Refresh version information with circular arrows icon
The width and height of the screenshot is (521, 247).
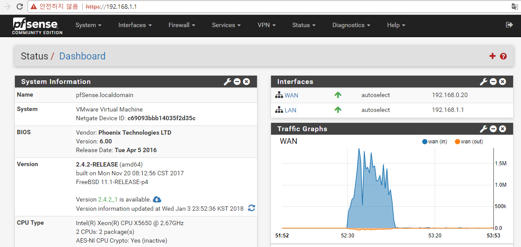[x=252, y=208]
